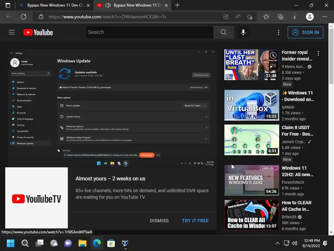334x251 pixels.
Task: Mute the playing YouTube tab speaker icon
Action: 108,5
